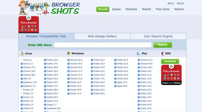This screenshot has width=202, height=112.
Task: Uncheck Windows Chrome 39.0
Action: pos(68,60)
